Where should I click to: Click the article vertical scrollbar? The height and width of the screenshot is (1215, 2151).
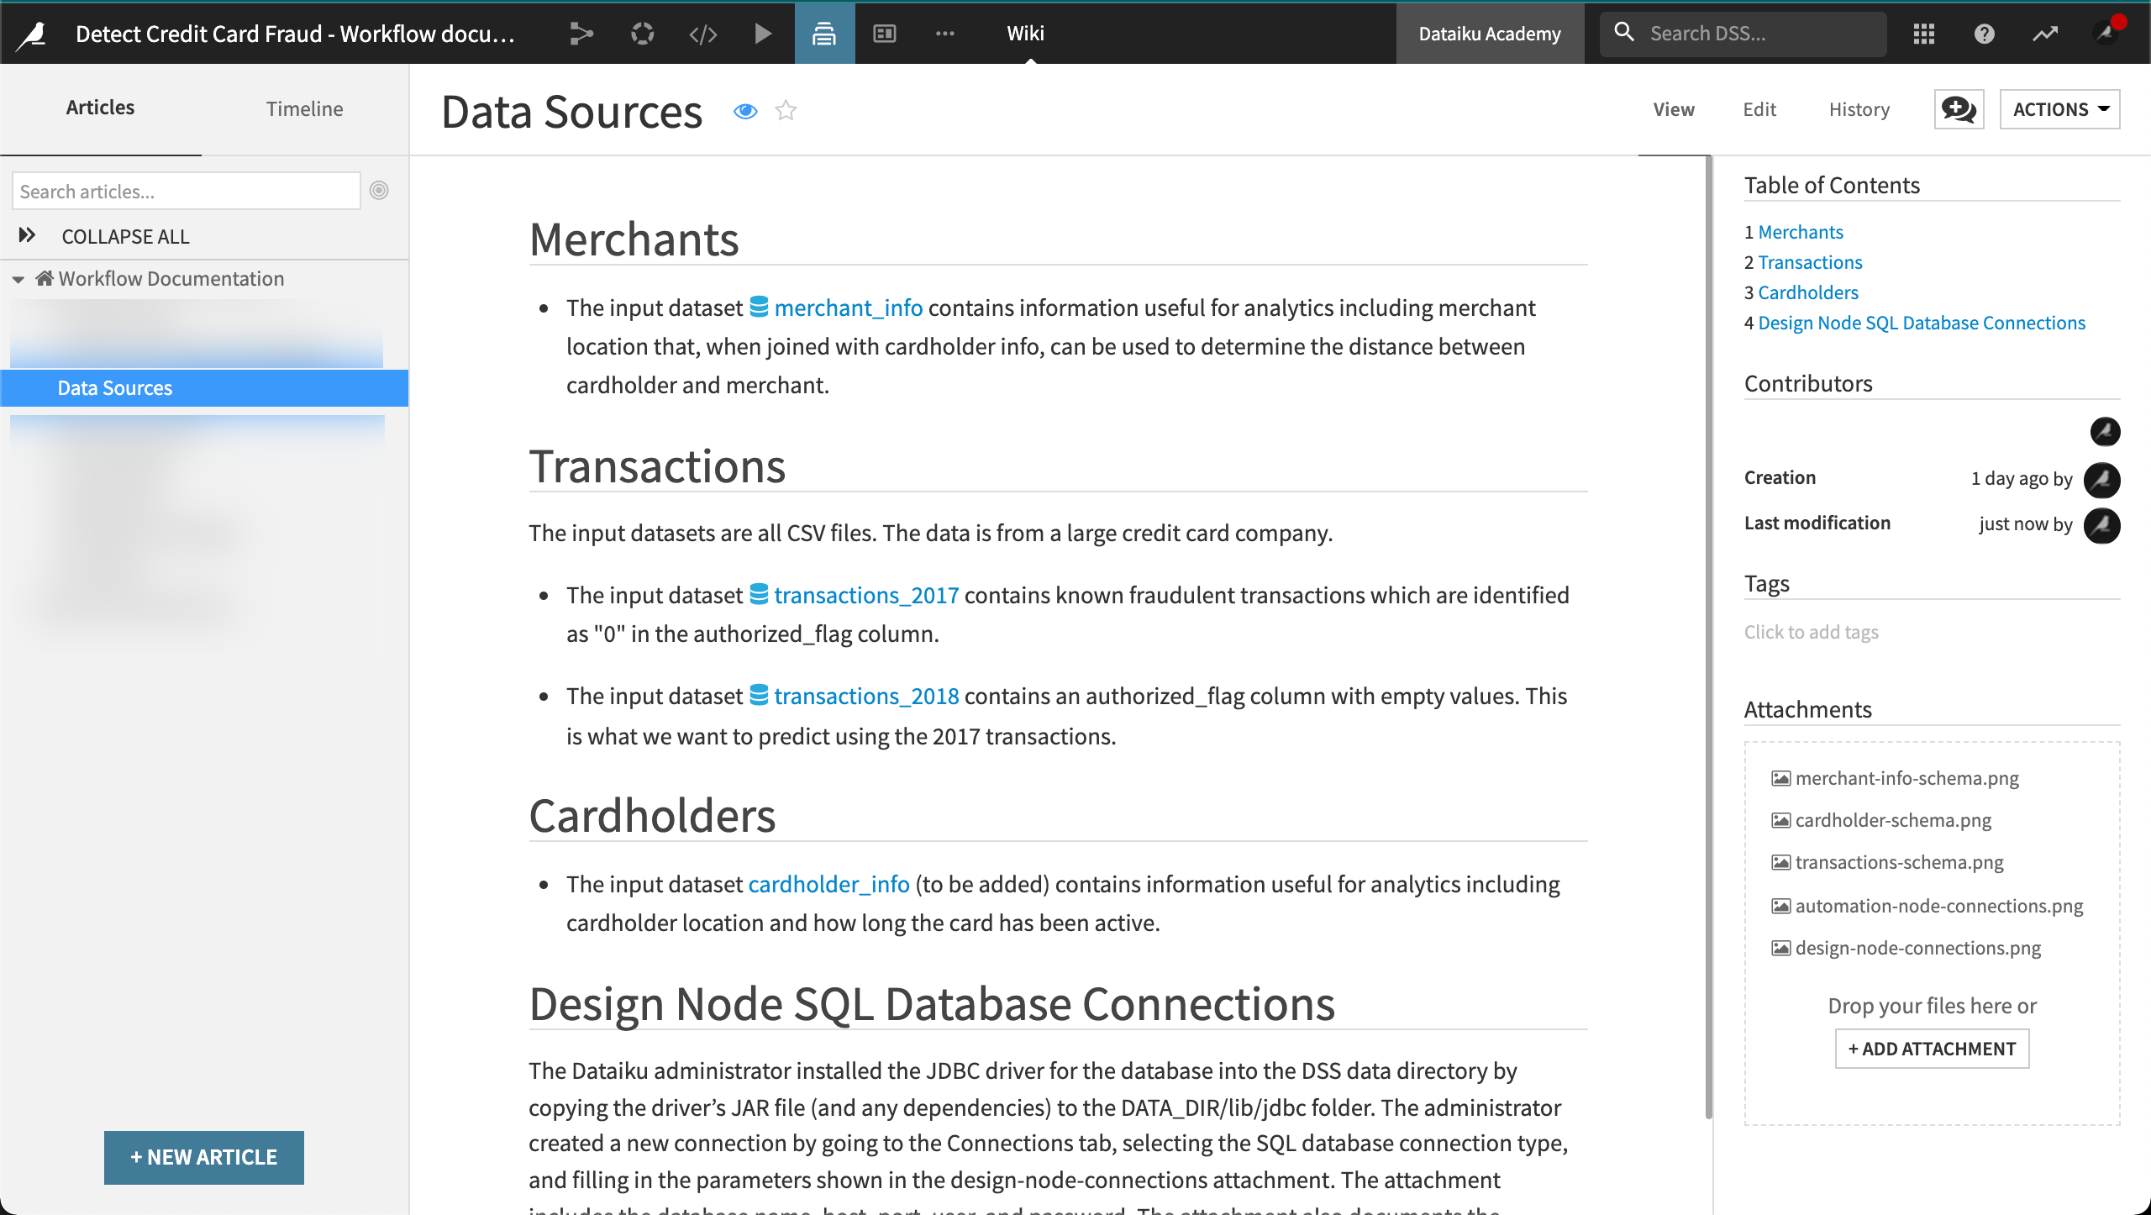(x=1707, y=639)
